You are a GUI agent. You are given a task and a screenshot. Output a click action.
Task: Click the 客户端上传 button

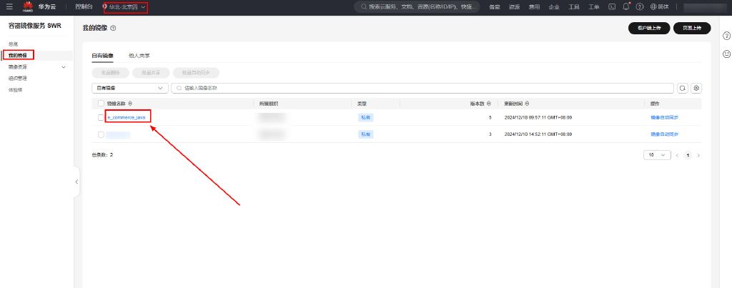pos(649,28)
